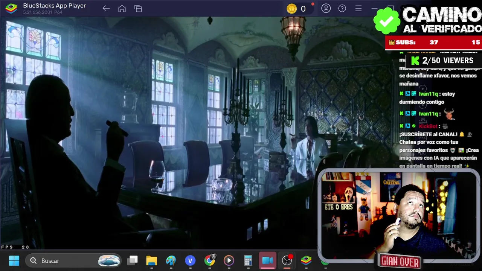Open BlueStacks account profile icon
This screenshot has height=271, width=482.
[x=326, y=8]
